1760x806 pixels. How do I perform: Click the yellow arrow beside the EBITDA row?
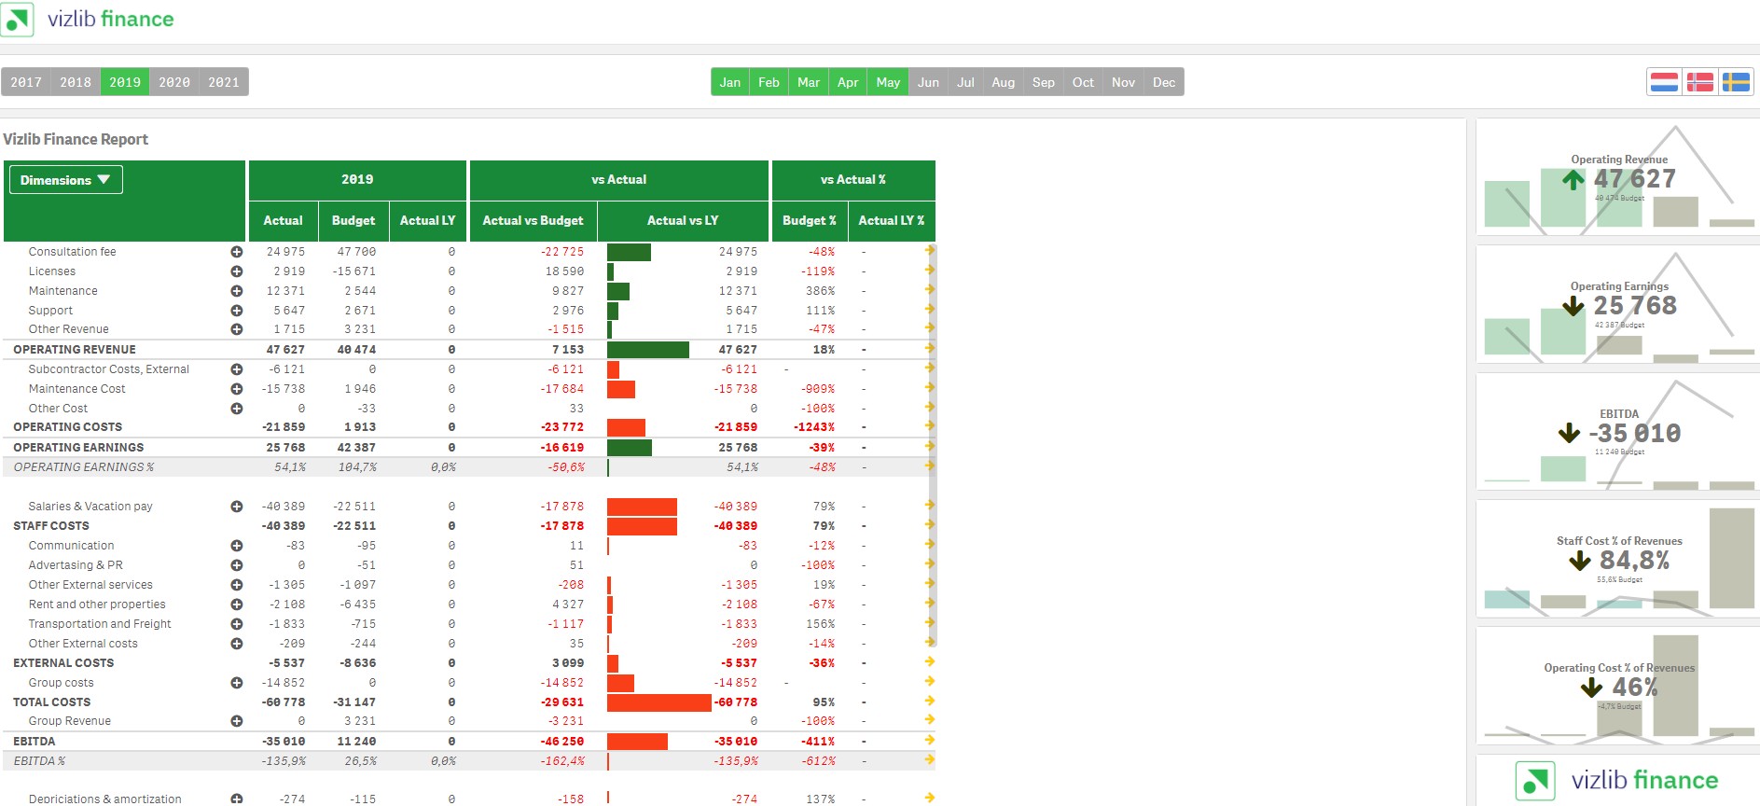coord(929,741)
